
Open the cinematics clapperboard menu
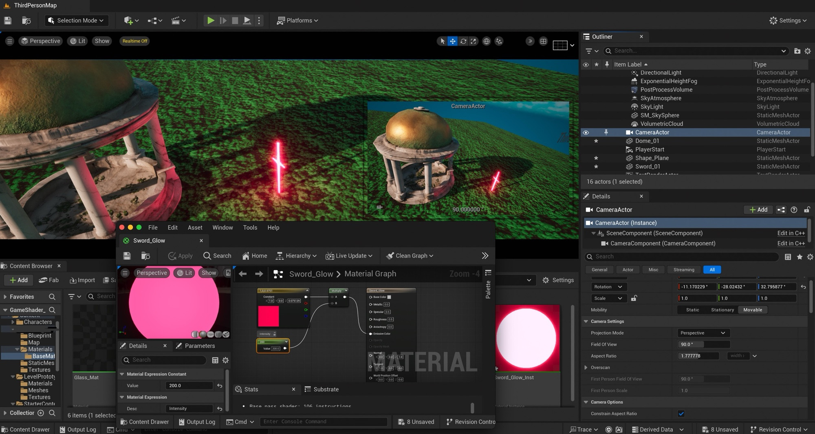[x=178, y=20]
